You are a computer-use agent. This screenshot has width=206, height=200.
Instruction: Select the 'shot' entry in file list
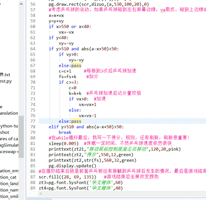point(5,132)
